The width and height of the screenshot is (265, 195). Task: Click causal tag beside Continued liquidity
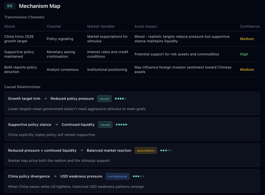click(105, 125)
